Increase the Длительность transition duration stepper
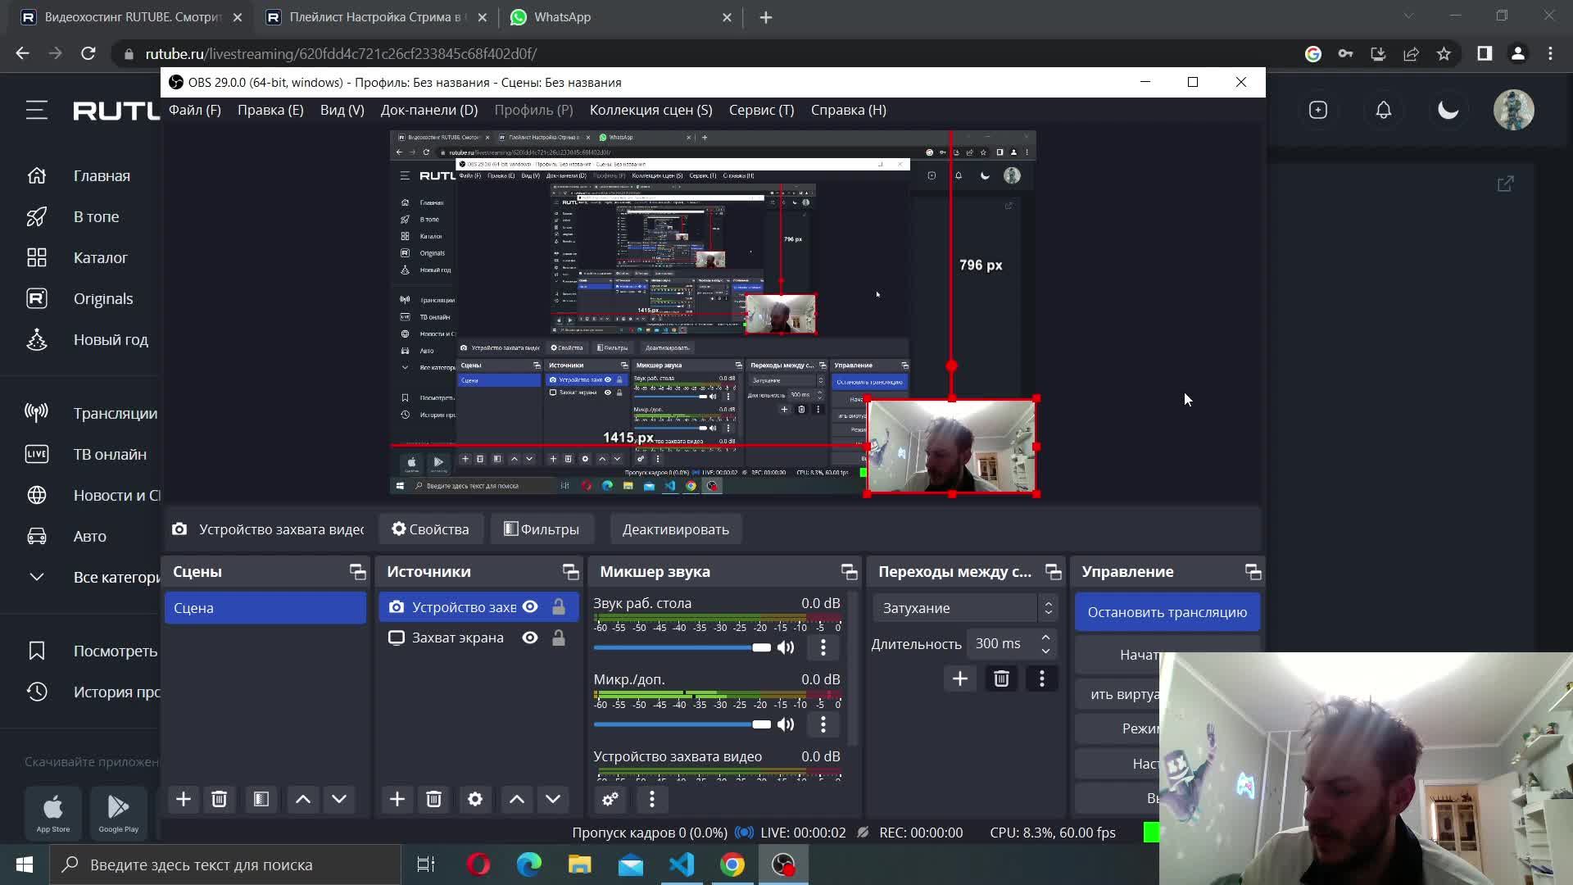Screen dimensions: 1573x885 pos(1045,638)
